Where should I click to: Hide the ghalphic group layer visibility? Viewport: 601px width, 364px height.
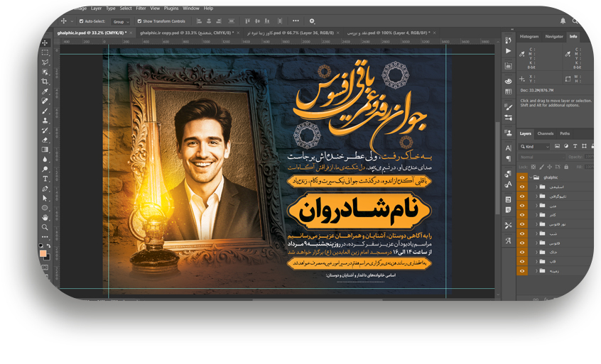[x=522, y=177]
